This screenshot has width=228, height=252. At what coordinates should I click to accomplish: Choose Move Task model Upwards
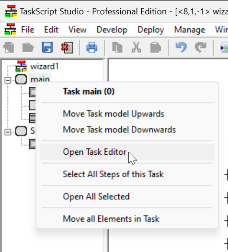(127, 114)
